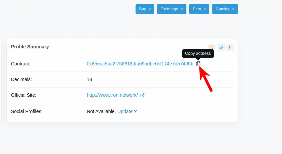282x154 pixels.
Task: Expand the Exchange dropdown
Action: (x=171, y=9)
